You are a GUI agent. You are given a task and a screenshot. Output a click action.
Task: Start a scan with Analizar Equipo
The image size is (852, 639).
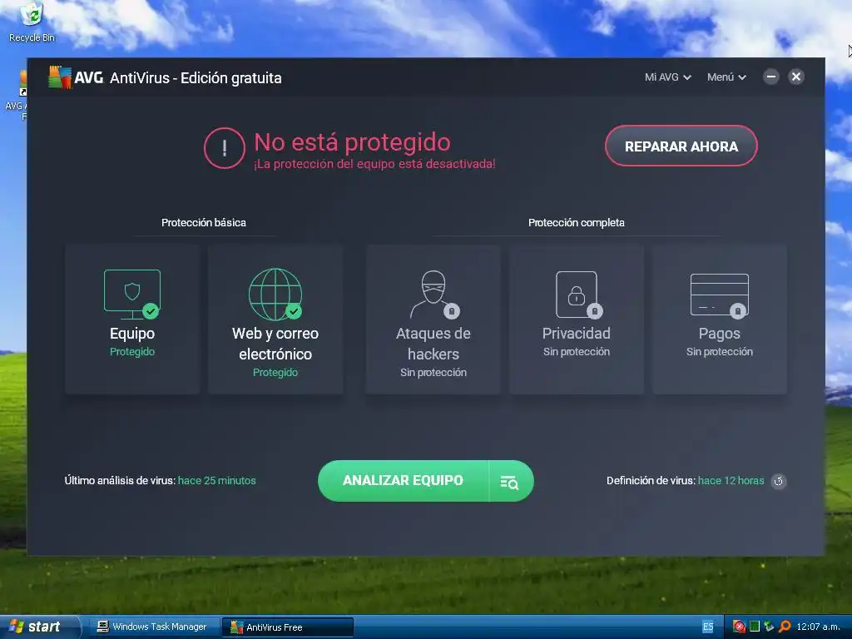coord(404,481)
